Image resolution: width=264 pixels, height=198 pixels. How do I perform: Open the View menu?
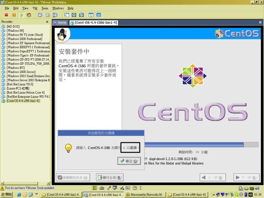25,8
